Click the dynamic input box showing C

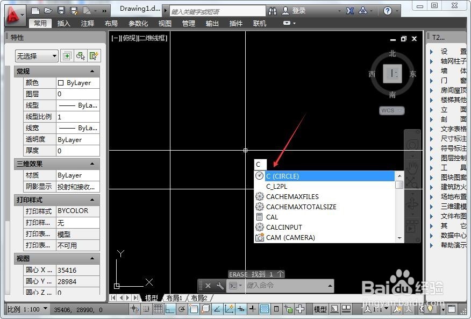click(260, 165)
